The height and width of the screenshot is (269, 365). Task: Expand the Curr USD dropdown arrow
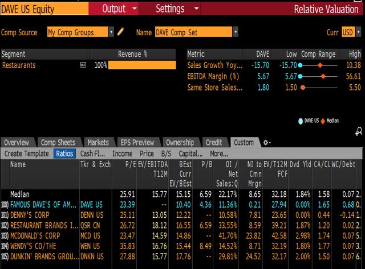359,32
